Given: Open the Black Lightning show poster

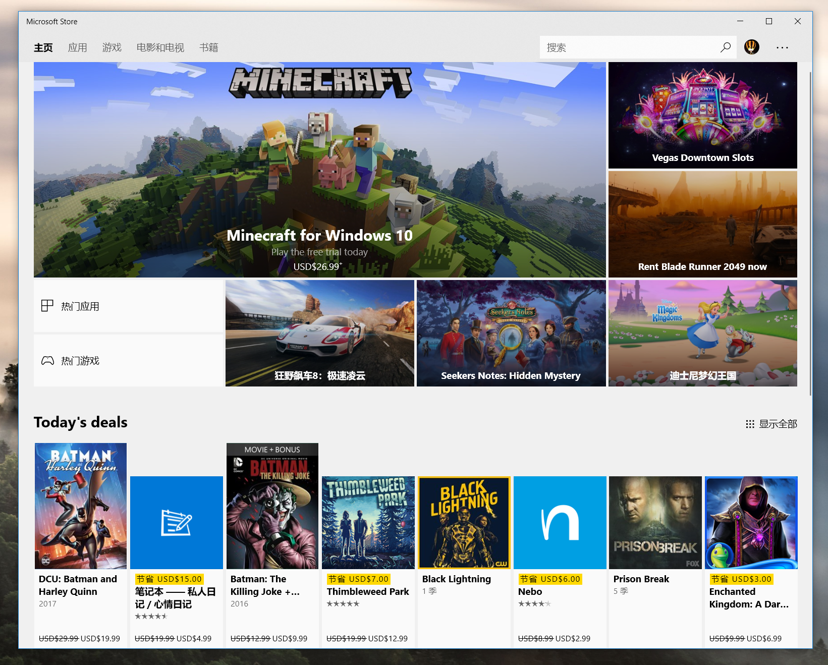Looking at the screenshot, I should pos(464,523).
